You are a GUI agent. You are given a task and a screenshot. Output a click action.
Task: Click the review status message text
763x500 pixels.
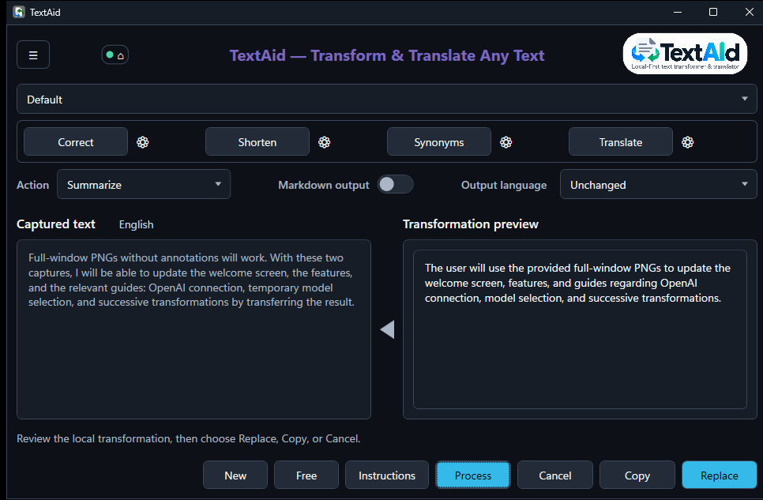pyautogui.click(x=188, y=438)
